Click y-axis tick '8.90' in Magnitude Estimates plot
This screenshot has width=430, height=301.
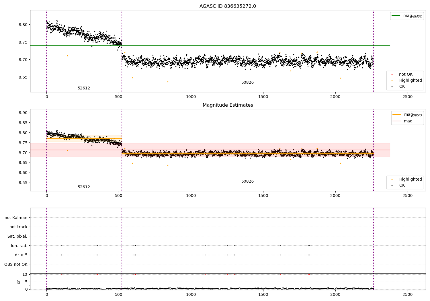(23, 113)
